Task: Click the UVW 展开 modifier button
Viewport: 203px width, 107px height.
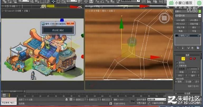Action: [194, 20]
